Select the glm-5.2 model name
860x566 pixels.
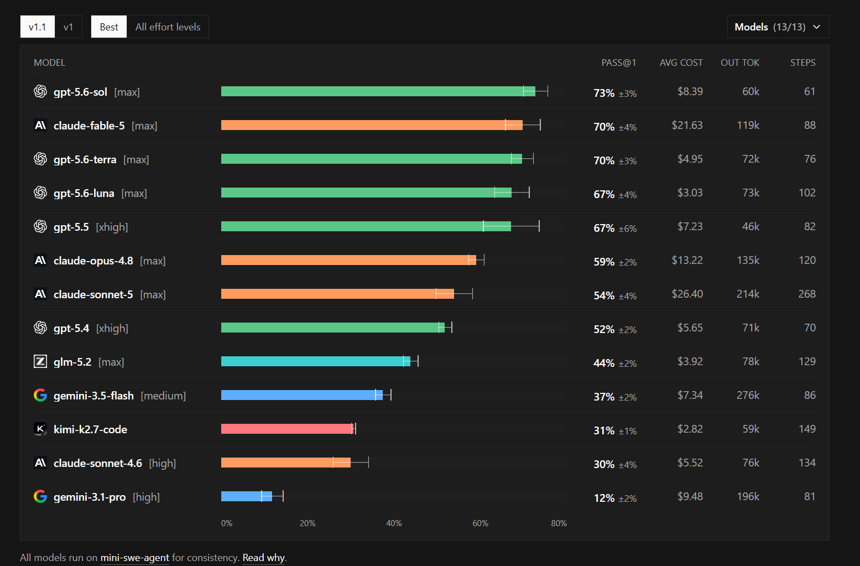coord(72,362)
